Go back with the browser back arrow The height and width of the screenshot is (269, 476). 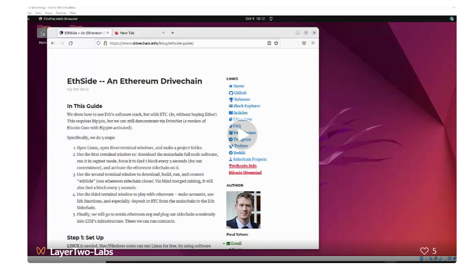(53, 43)
